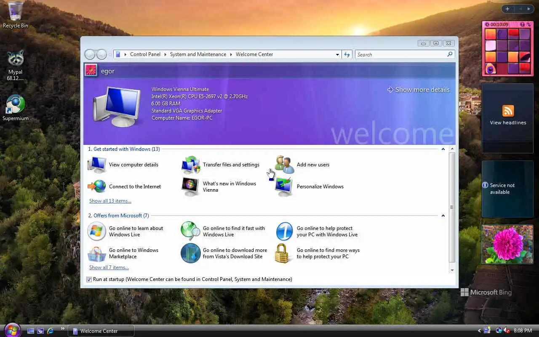Expand the Quick Launch overflow chevron
539x337 pixels.
63,328
